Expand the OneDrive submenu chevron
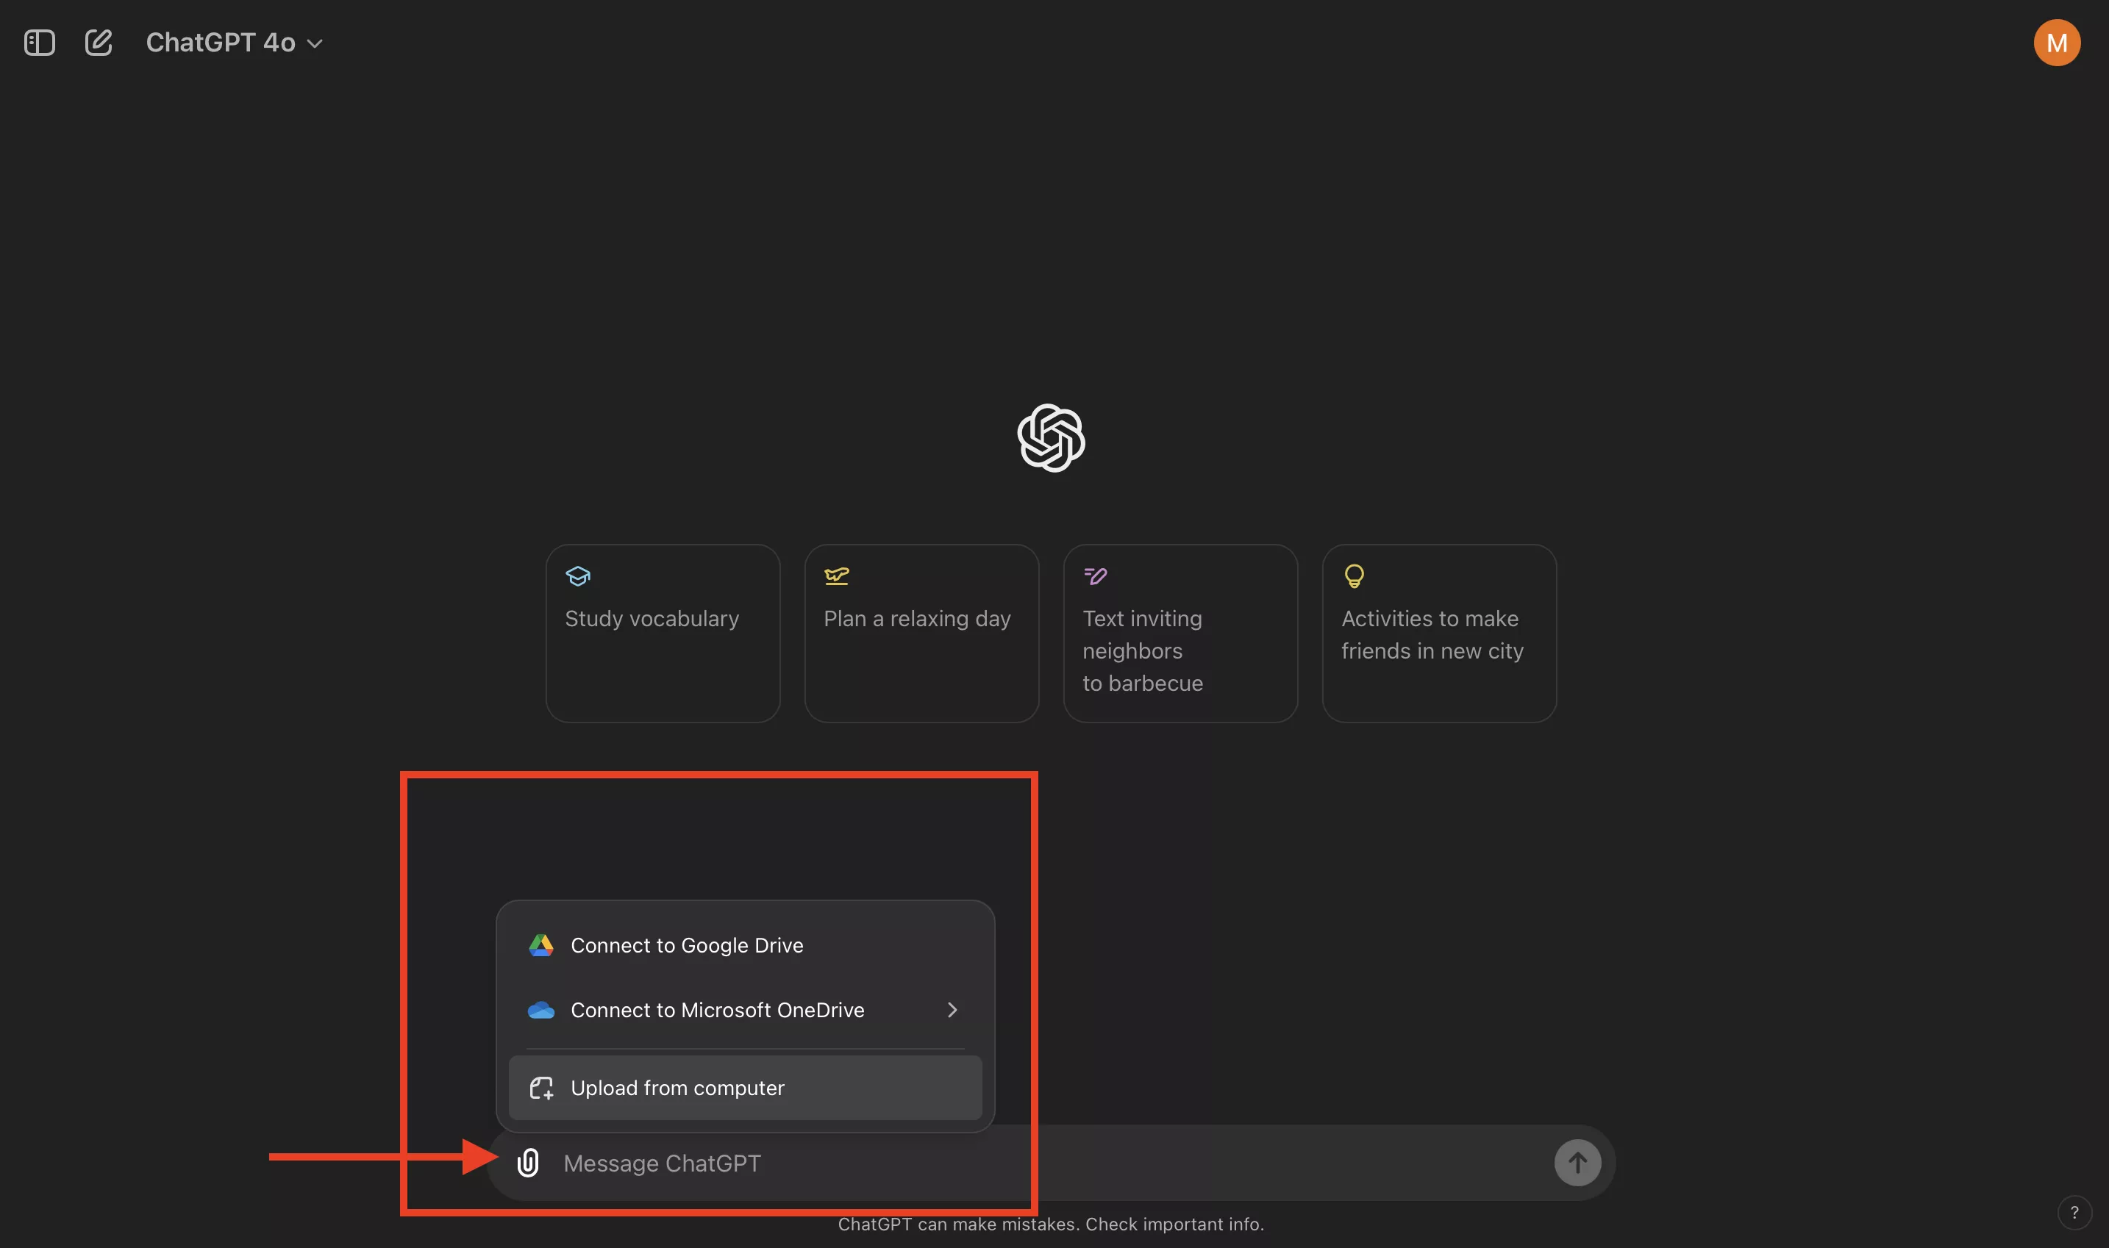Viewport: 2109px width, 1248px height. pyautogui.click(x=952, y=1010)
